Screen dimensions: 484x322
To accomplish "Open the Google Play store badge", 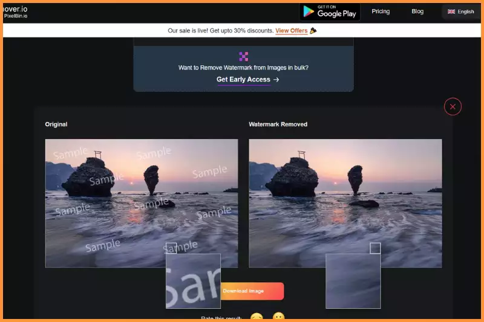I will (x=330, y=11).
